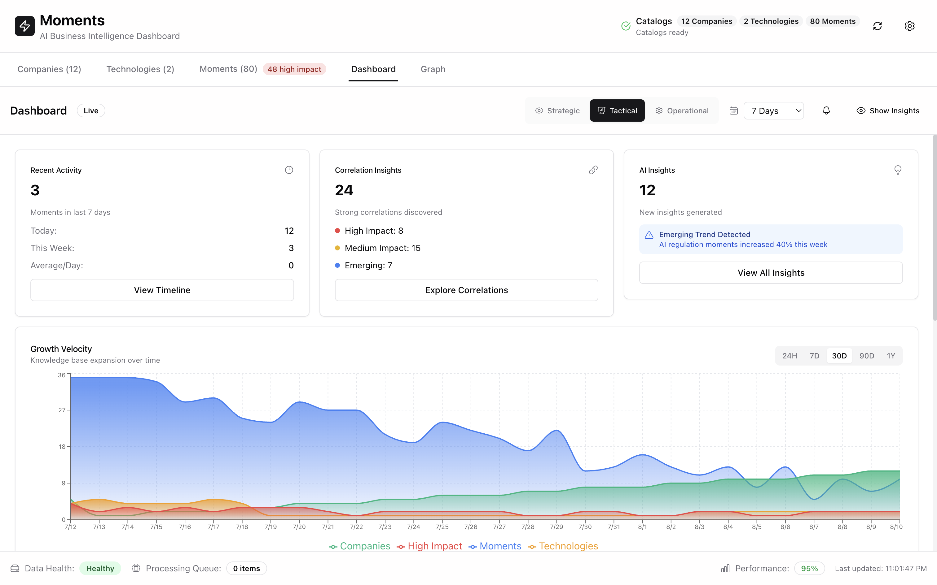The height and width of the screenshot is (585, 937).
Task: Click the clock icon on Recent Activity card
Action: 289,170
